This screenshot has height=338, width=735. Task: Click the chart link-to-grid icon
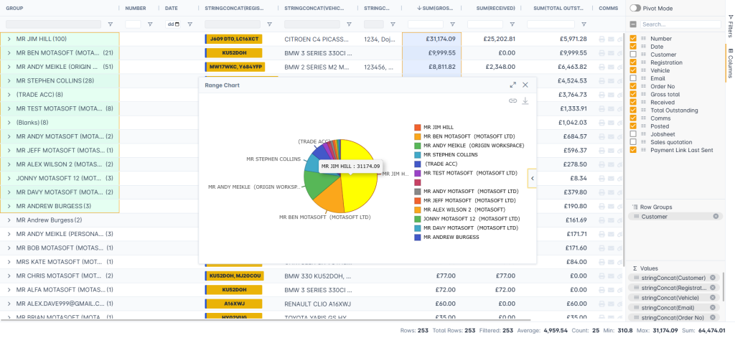tap(512, 100)
